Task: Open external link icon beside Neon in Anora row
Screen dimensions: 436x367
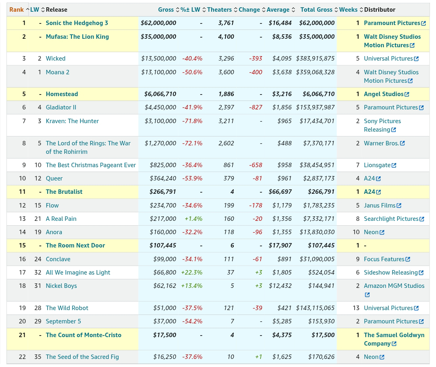Action: click(x=382, y=233)
